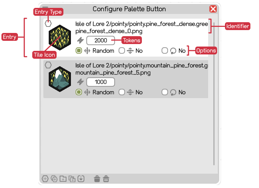Select the mountain pine forest tile thumbnail
The image size is (259, 188).
tap(60, 79)
